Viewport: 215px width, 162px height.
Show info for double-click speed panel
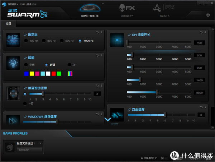tap(206, 107)
